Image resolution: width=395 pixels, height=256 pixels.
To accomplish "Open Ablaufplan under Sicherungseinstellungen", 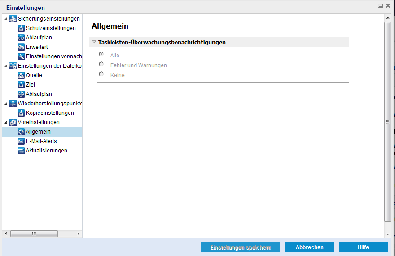I will 39,38.
